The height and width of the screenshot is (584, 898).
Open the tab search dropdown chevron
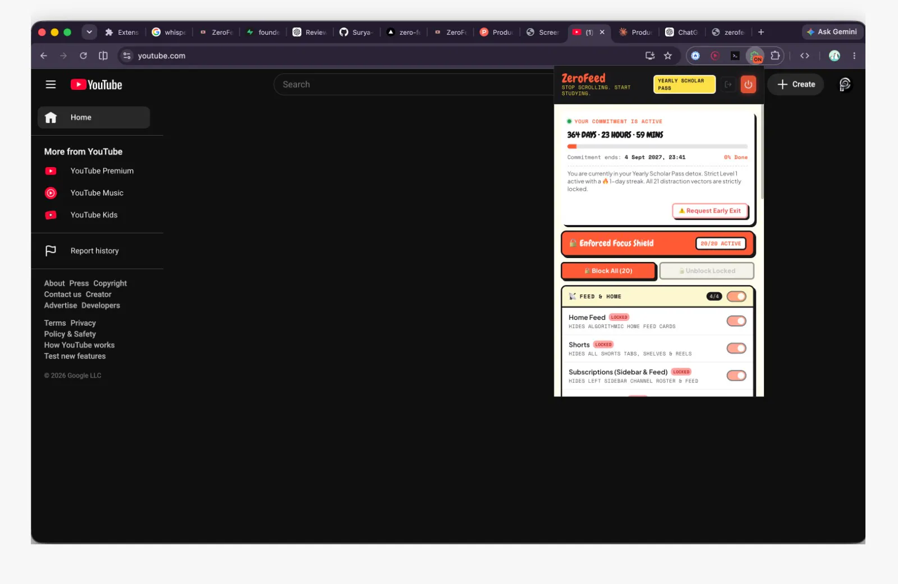[x=89, y=32]
